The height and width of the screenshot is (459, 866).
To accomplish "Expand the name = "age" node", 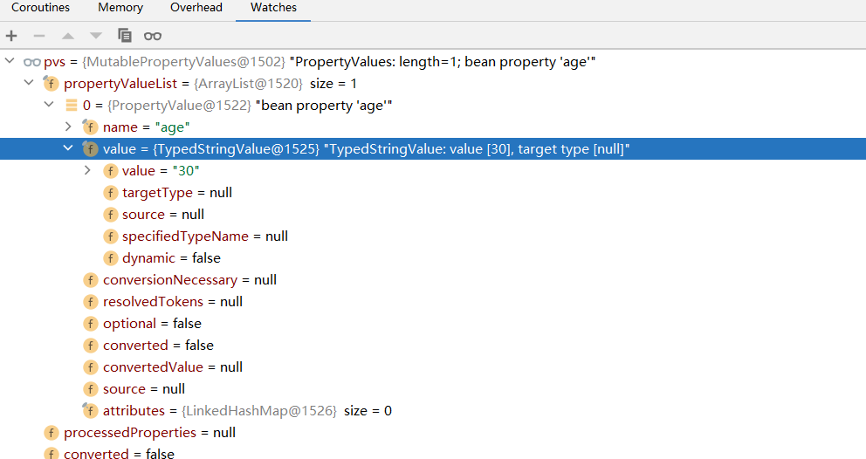I will 68,127.
